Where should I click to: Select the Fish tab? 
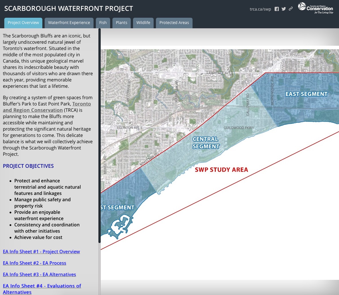pyautogui.click(x=103, y=23)
